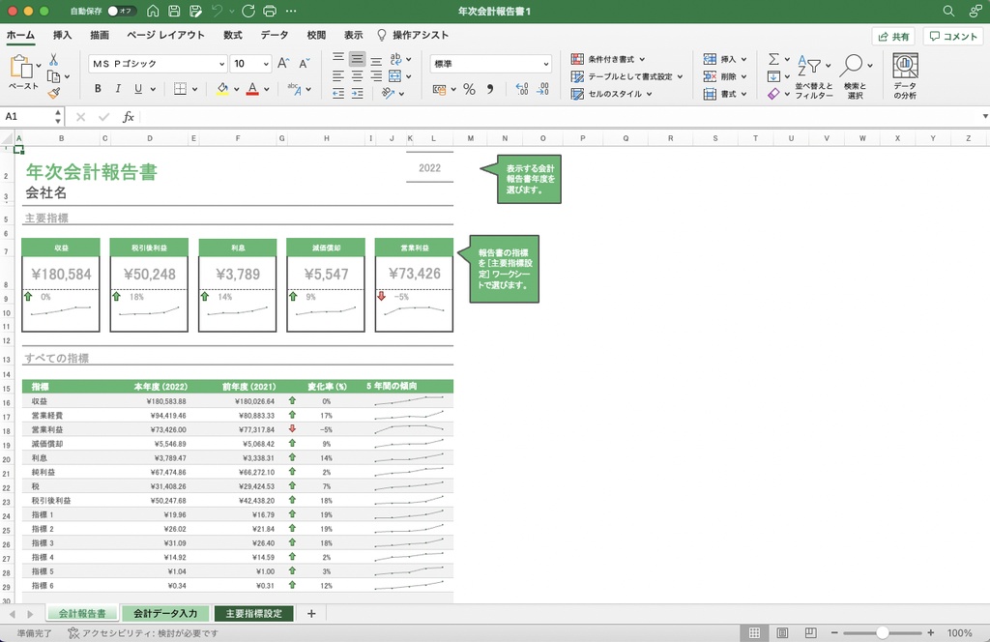
Task: Click the Print icon in title bar
Action: click(270, 11)
